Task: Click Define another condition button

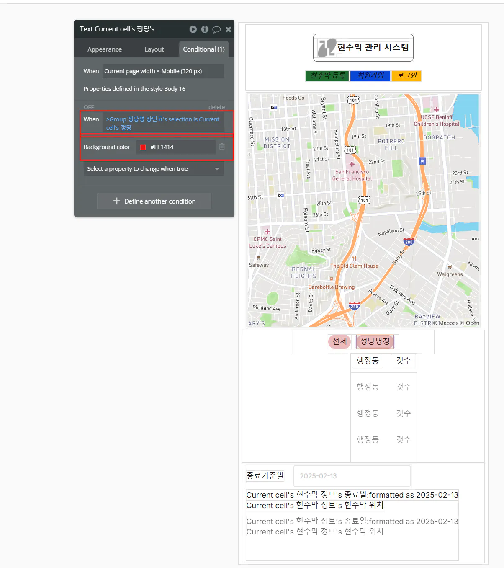Action: (x=154, y=201)
